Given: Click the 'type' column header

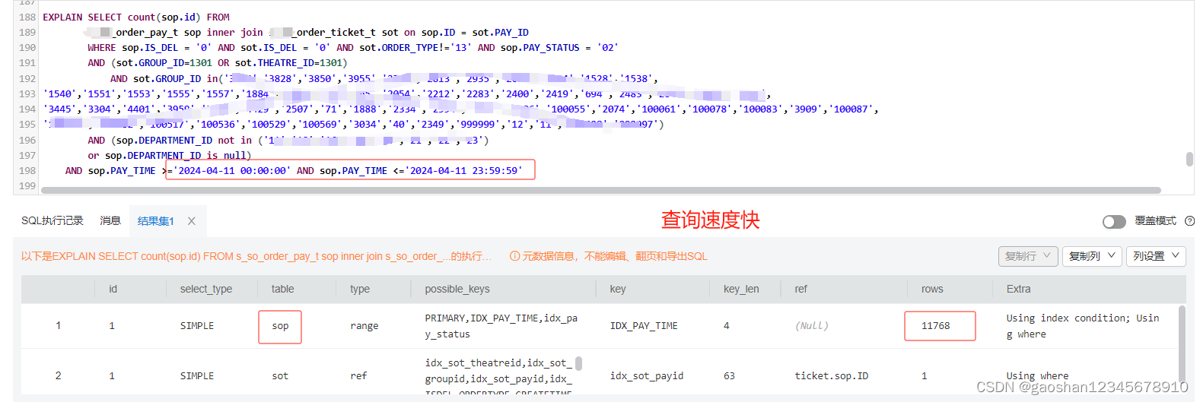Looking at the screenshot, I should [x=360, y=289].
